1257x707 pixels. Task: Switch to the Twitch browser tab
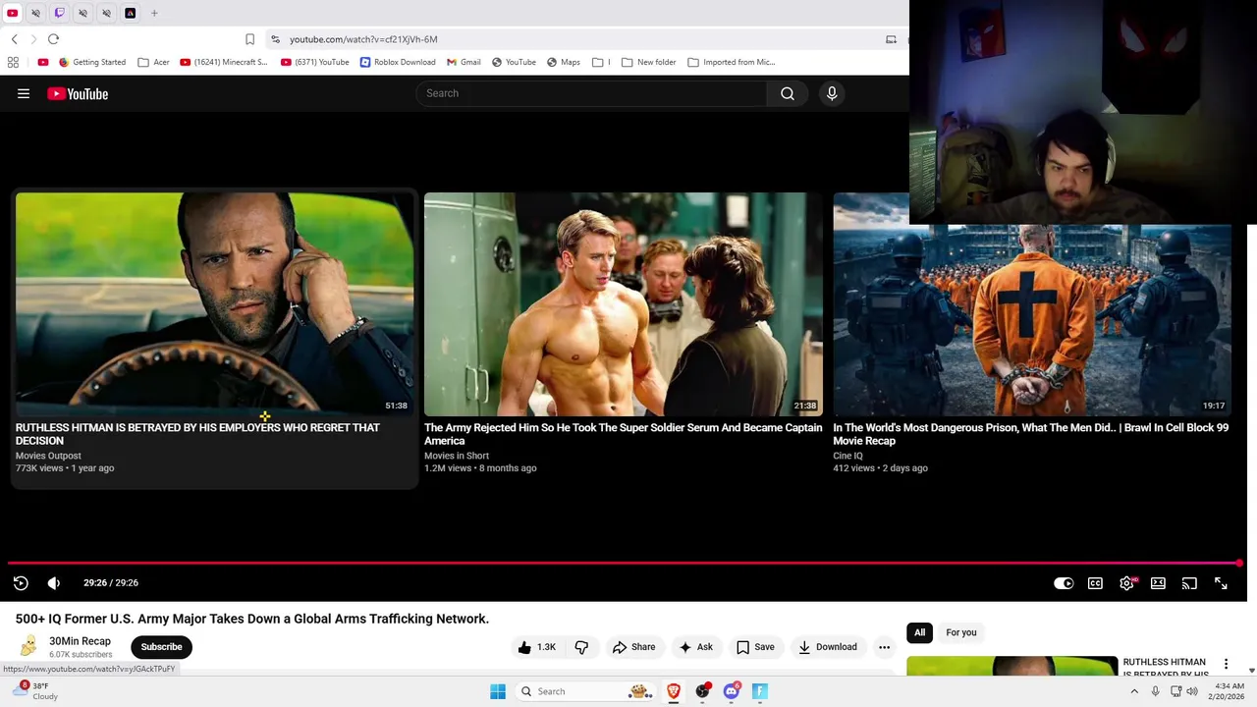pos(59,13)
